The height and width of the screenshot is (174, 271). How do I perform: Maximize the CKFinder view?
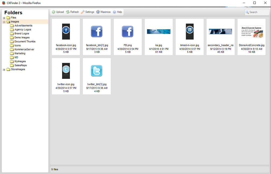pyautogui.click(x=98, y=12)
